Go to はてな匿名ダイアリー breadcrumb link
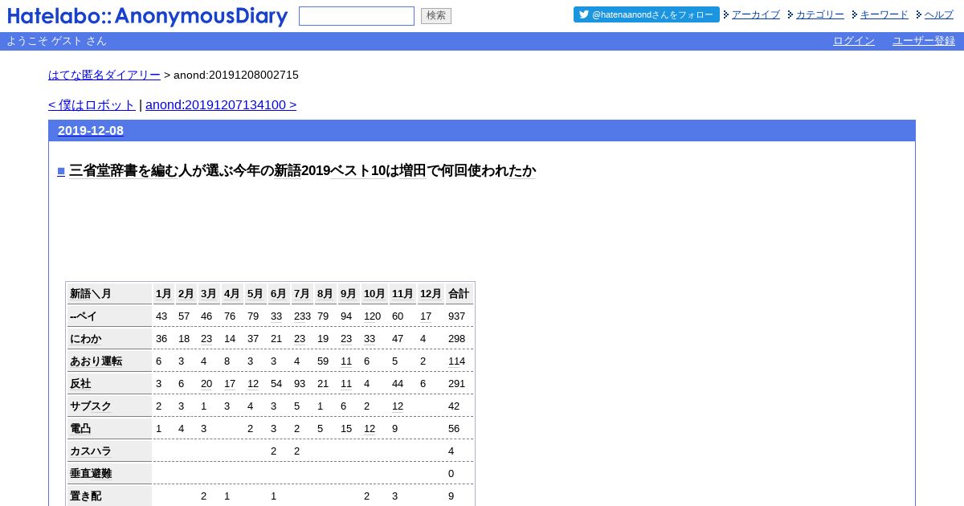 (104, 75)
